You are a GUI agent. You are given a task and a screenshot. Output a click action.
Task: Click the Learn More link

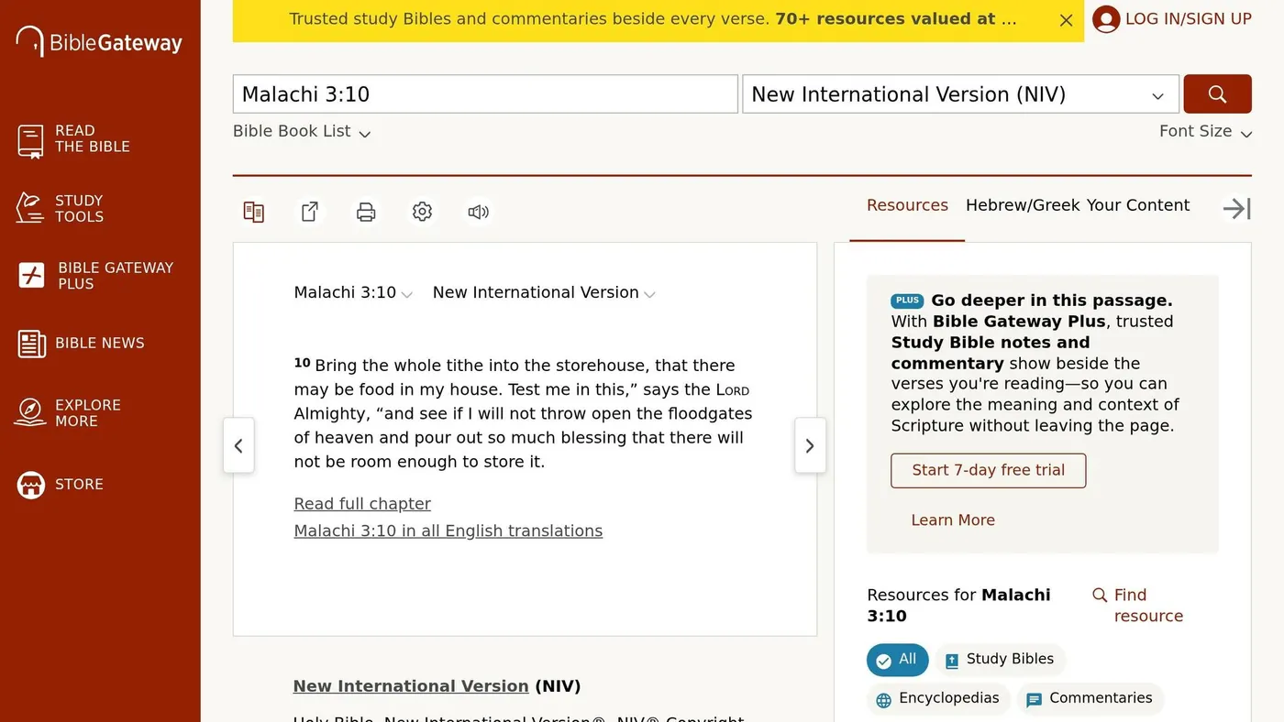pos(953,520)
